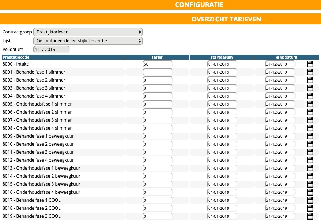Focus empty tarief field for 8001 Behandelfase 1

pyautogui.click(x=157, y=72)
